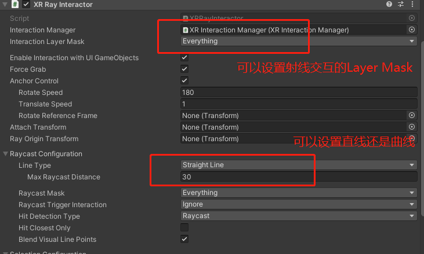Click the Translate Speed label
Screen dimensions: 424x254
45,104
